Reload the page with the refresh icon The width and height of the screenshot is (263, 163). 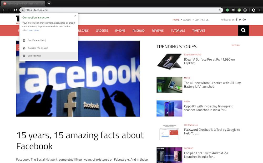coord(16,10)
